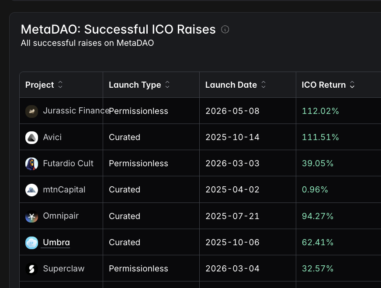Click launch date 2026-03-04

(x=232, y=268)
